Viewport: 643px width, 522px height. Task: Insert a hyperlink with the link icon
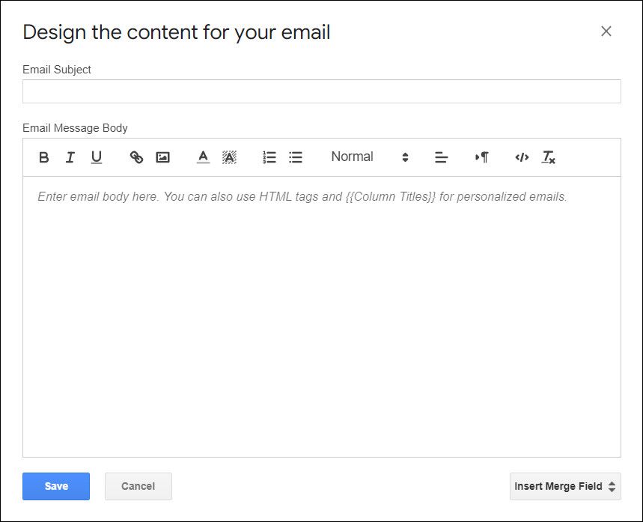tap(136, 157)
